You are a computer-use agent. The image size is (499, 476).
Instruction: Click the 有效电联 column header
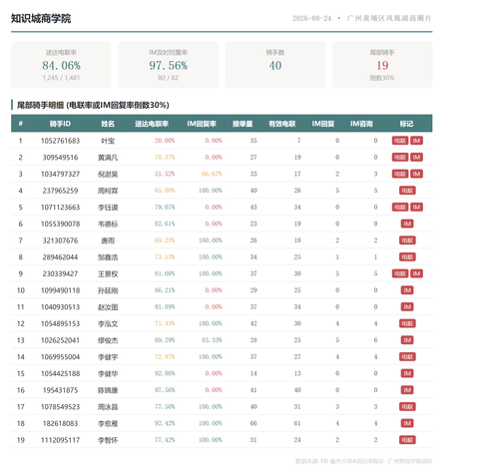(282, 124)
